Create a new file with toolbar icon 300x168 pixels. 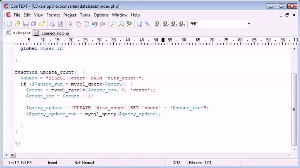9,24
